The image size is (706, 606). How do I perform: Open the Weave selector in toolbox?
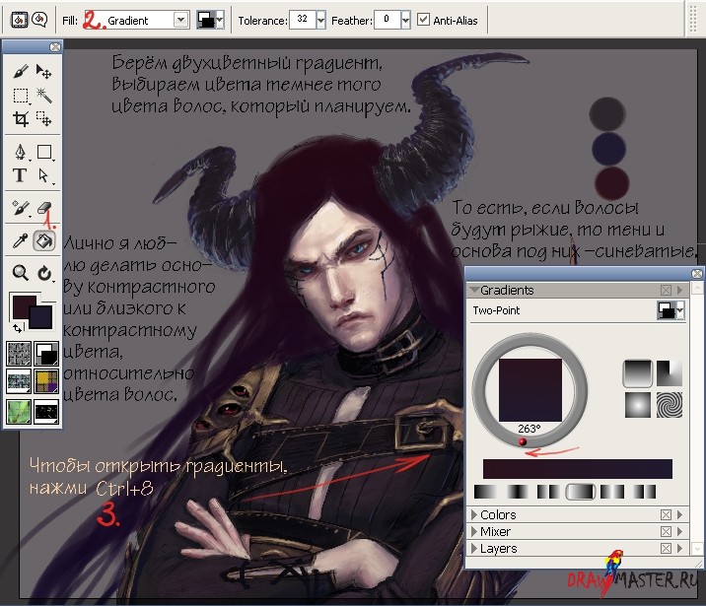[46, 381]
